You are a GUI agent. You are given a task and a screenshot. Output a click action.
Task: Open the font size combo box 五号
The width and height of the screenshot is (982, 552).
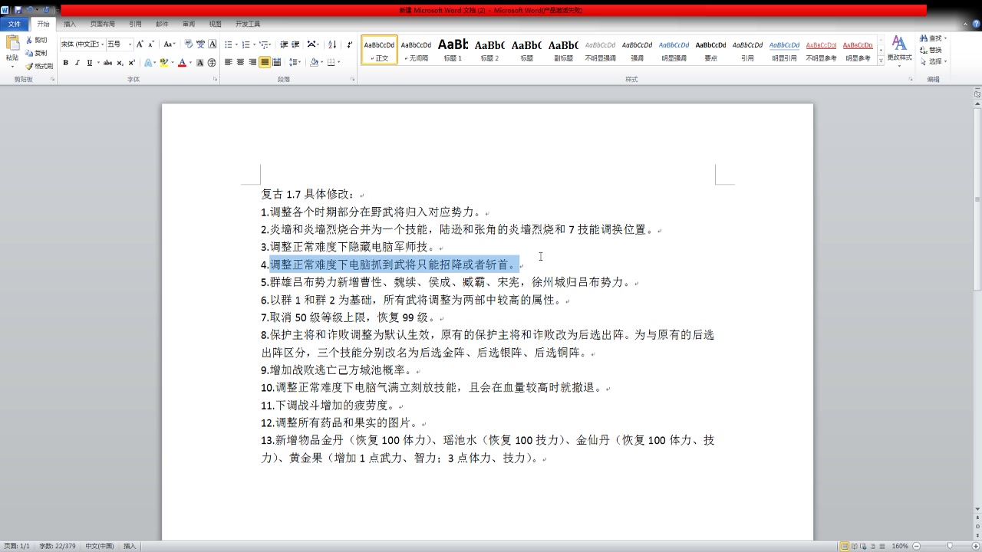coord(119,44)
